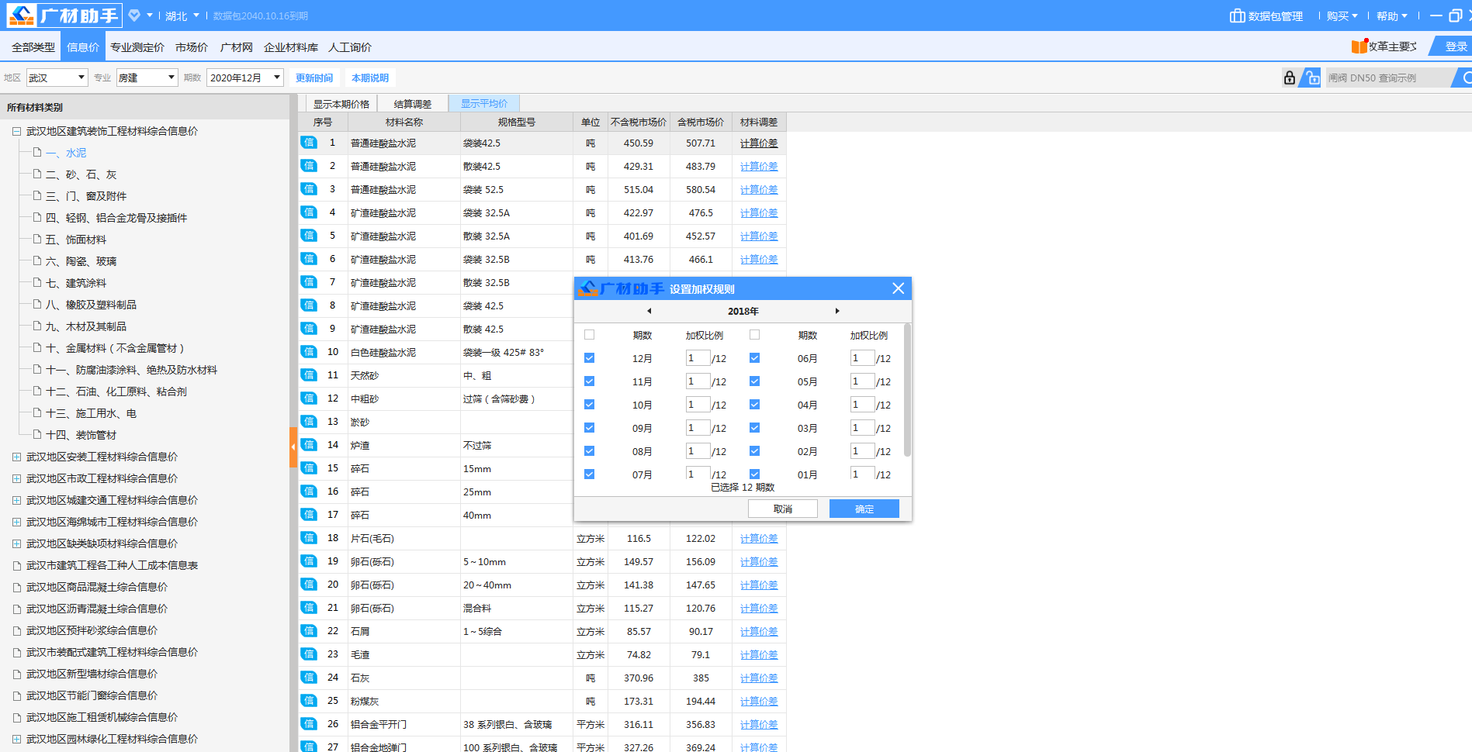1472x752 pixels.
Task: Click the 信 icon for row 18
Action: [x=309, y=538]
